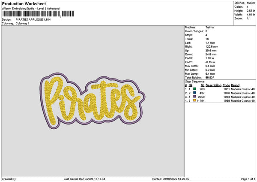Click the stitch count 268 in stop row 1
Viewport: 257px width, 182px height.
pos(202,89)
